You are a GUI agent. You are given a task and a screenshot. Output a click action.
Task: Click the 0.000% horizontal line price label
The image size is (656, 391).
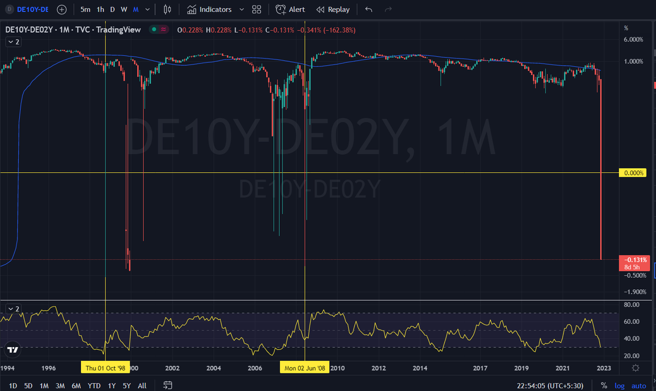tap(632, 173)
